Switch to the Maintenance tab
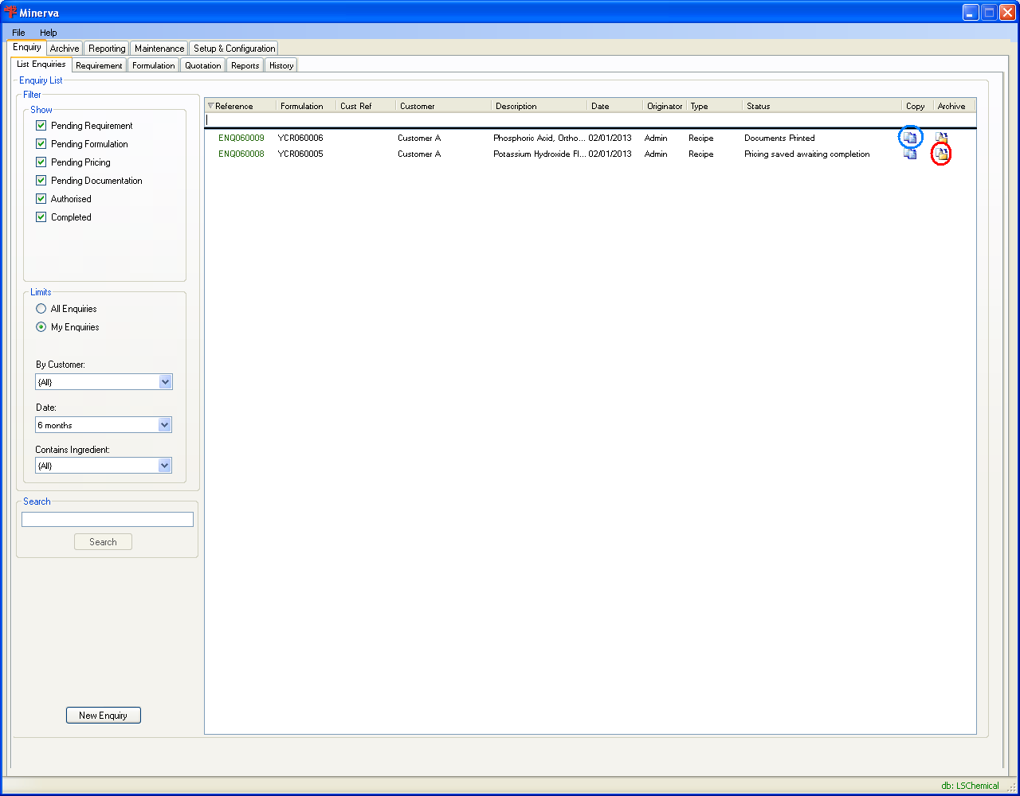Image resolution: width=1020 pixels, height=796 pixels. pyautogui.click(x=159, y=49)
